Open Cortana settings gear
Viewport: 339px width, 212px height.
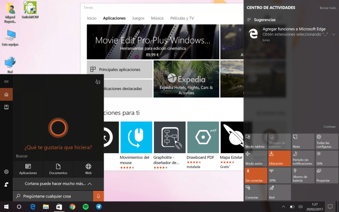6,171
